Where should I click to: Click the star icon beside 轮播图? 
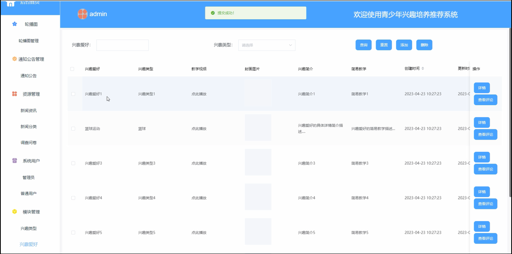click(x=15, y=24)
